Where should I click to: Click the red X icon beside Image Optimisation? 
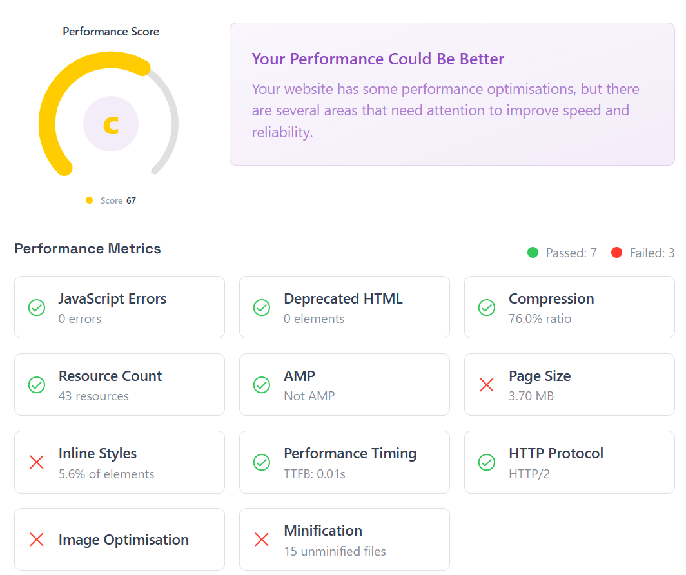click(37, 540)
